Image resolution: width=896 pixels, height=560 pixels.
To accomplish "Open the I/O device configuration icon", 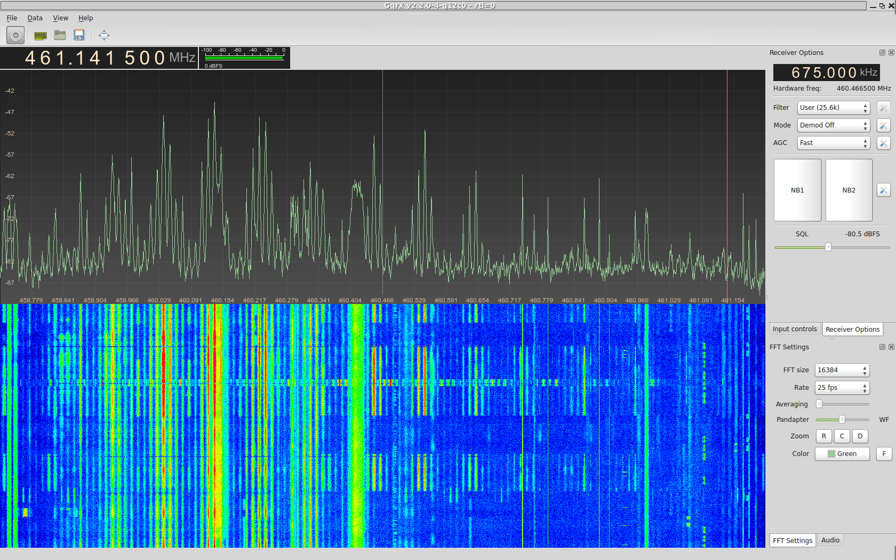I will click(40, 36).
